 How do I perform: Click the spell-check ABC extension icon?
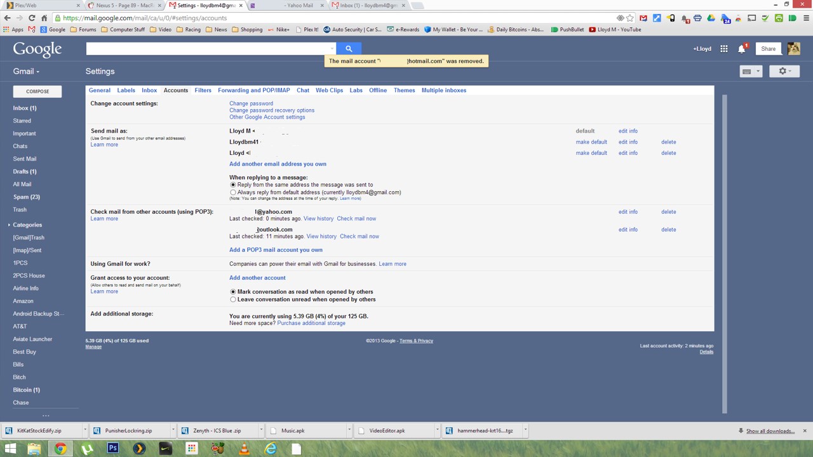(765, 18)
